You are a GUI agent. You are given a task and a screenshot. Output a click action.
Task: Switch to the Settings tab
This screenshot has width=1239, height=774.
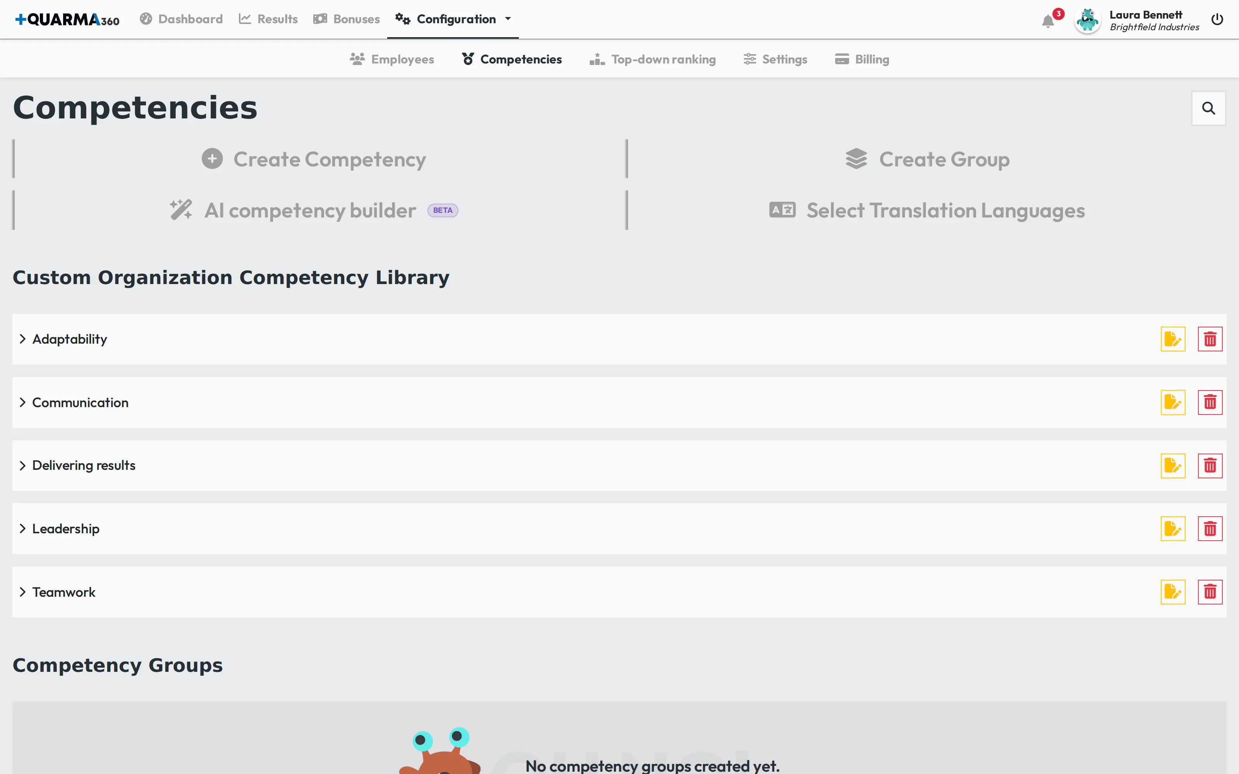(775, 59)
